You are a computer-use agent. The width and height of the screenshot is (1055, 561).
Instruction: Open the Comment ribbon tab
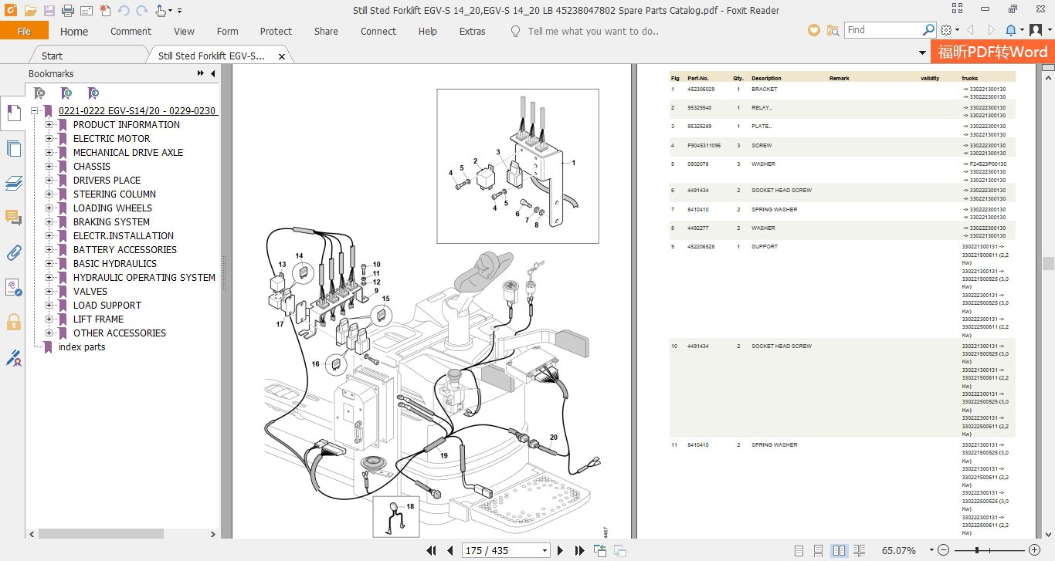pyautogui.click(x=131, y=32)
